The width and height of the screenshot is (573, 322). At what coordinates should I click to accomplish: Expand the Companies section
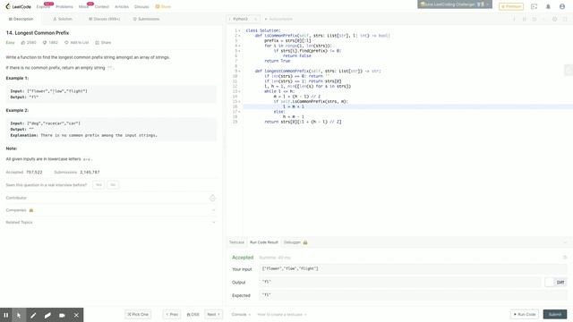point(110,210)
